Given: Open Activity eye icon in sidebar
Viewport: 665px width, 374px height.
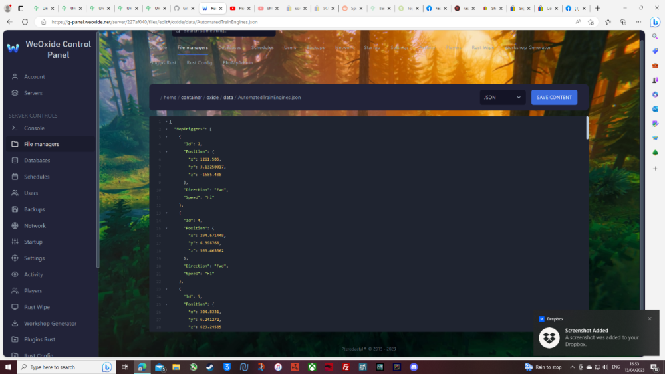Looking at the screenshot, I should (x=15, y=274).
